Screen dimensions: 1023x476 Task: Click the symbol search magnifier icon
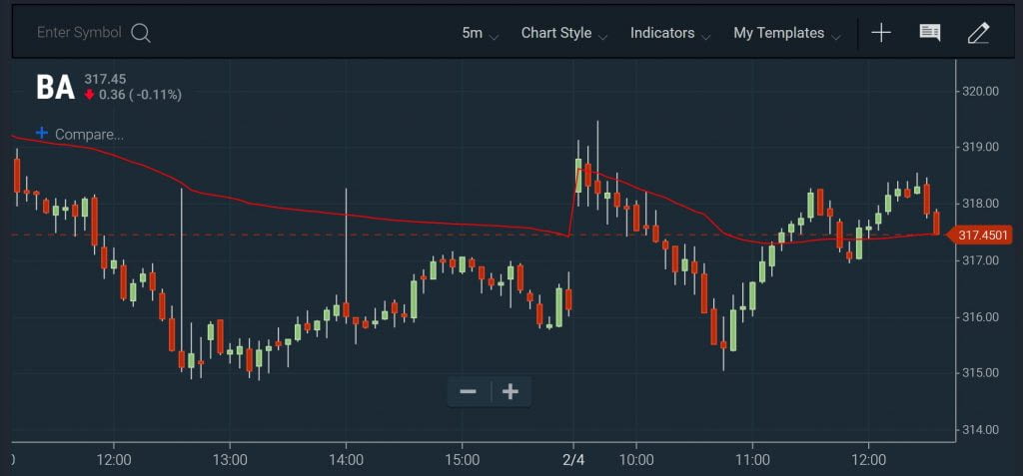(x=141, y=33)
